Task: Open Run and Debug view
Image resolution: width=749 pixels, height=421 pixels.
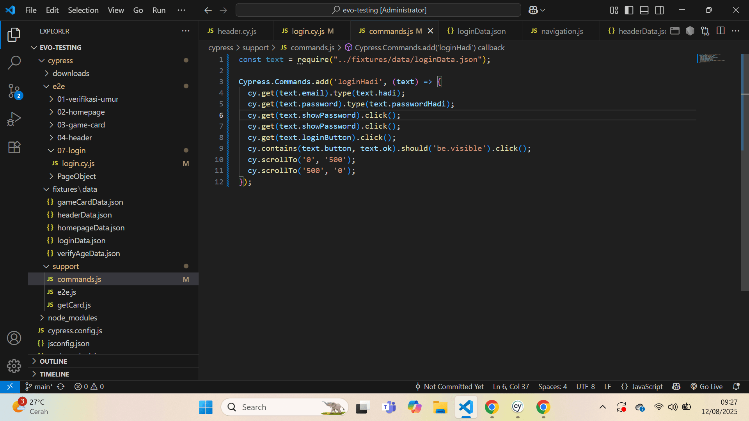Action: coord(14,119)
